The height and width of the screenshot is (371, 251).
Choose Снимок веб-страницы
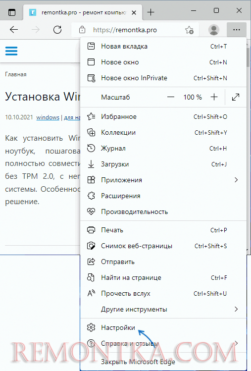[163, 246]
